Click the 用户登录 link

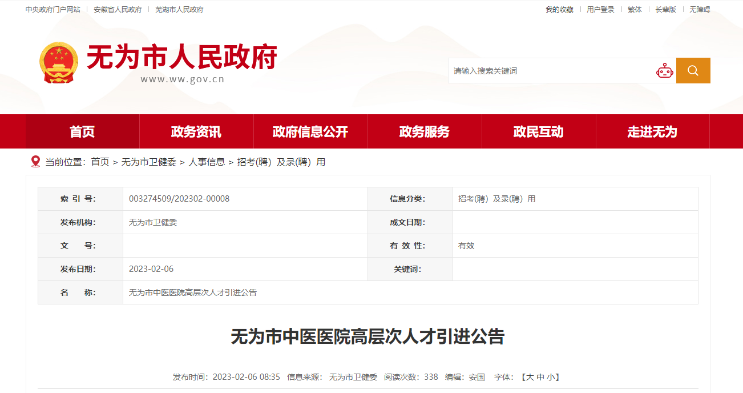click(600, 10)
